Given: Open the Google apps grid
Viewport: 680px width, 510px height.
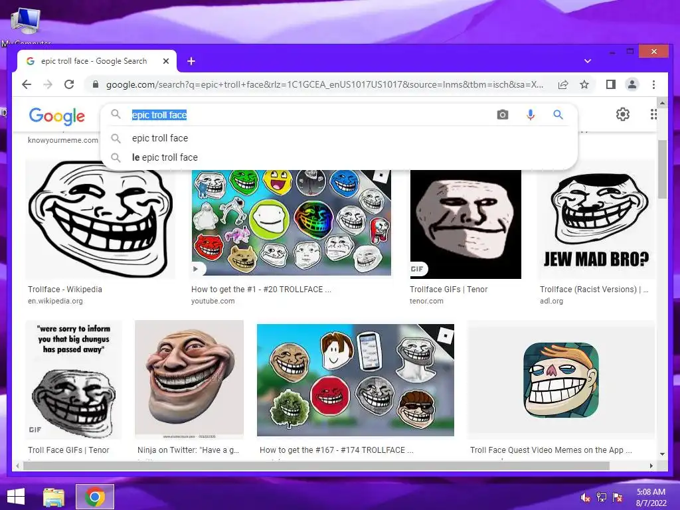Looking at the screenshot, I should click(653, 114).
